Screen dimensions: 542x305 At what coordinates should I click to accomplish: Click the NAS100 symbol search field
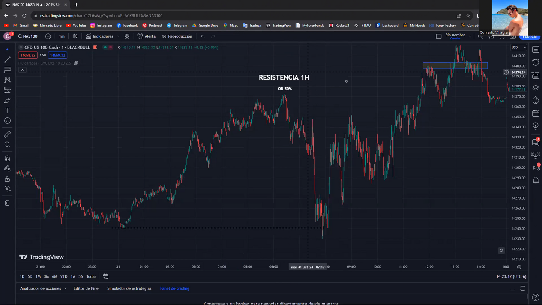[28, 36]
